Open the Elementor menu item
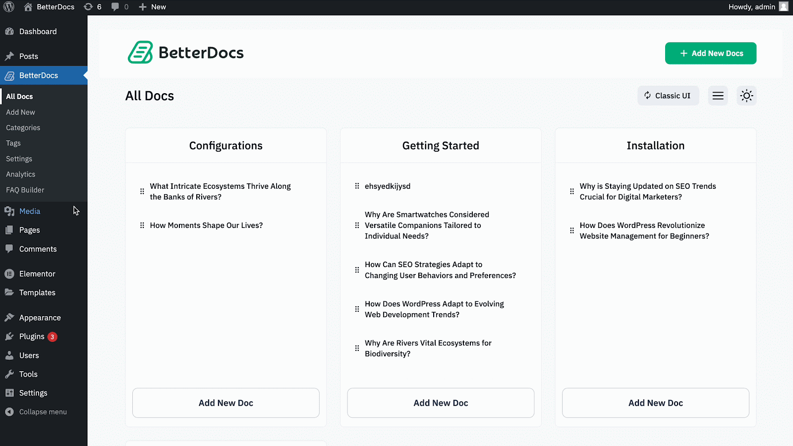This screenshot has height=446, width=793. coord(37,274)
